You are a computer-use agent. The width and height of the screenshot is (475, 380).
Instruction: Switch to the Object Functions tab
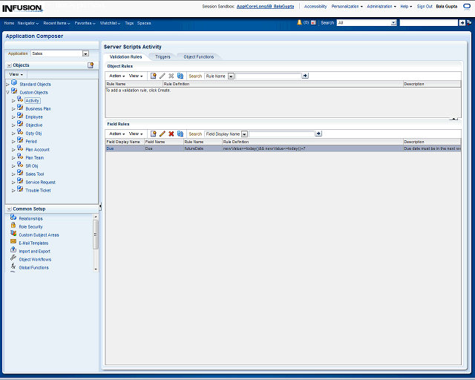[198, 56]
